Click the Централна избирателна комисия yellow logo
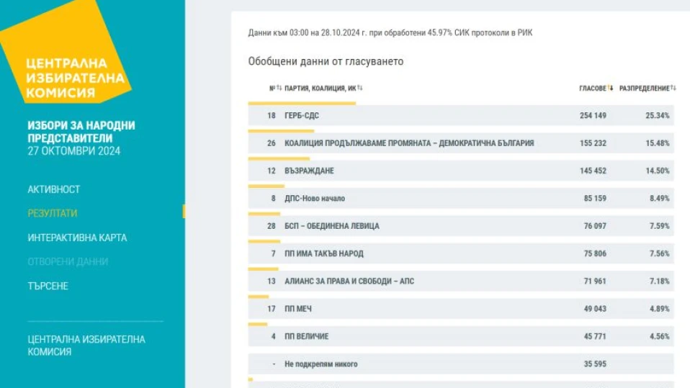Screen dimensions: 690x388 [x=66, y=52]
